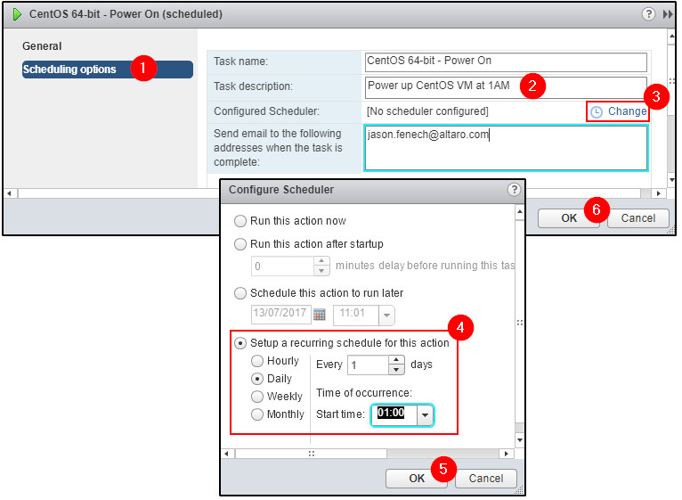Click scheduler dialog scroll-right arrow

click(506, 454)
